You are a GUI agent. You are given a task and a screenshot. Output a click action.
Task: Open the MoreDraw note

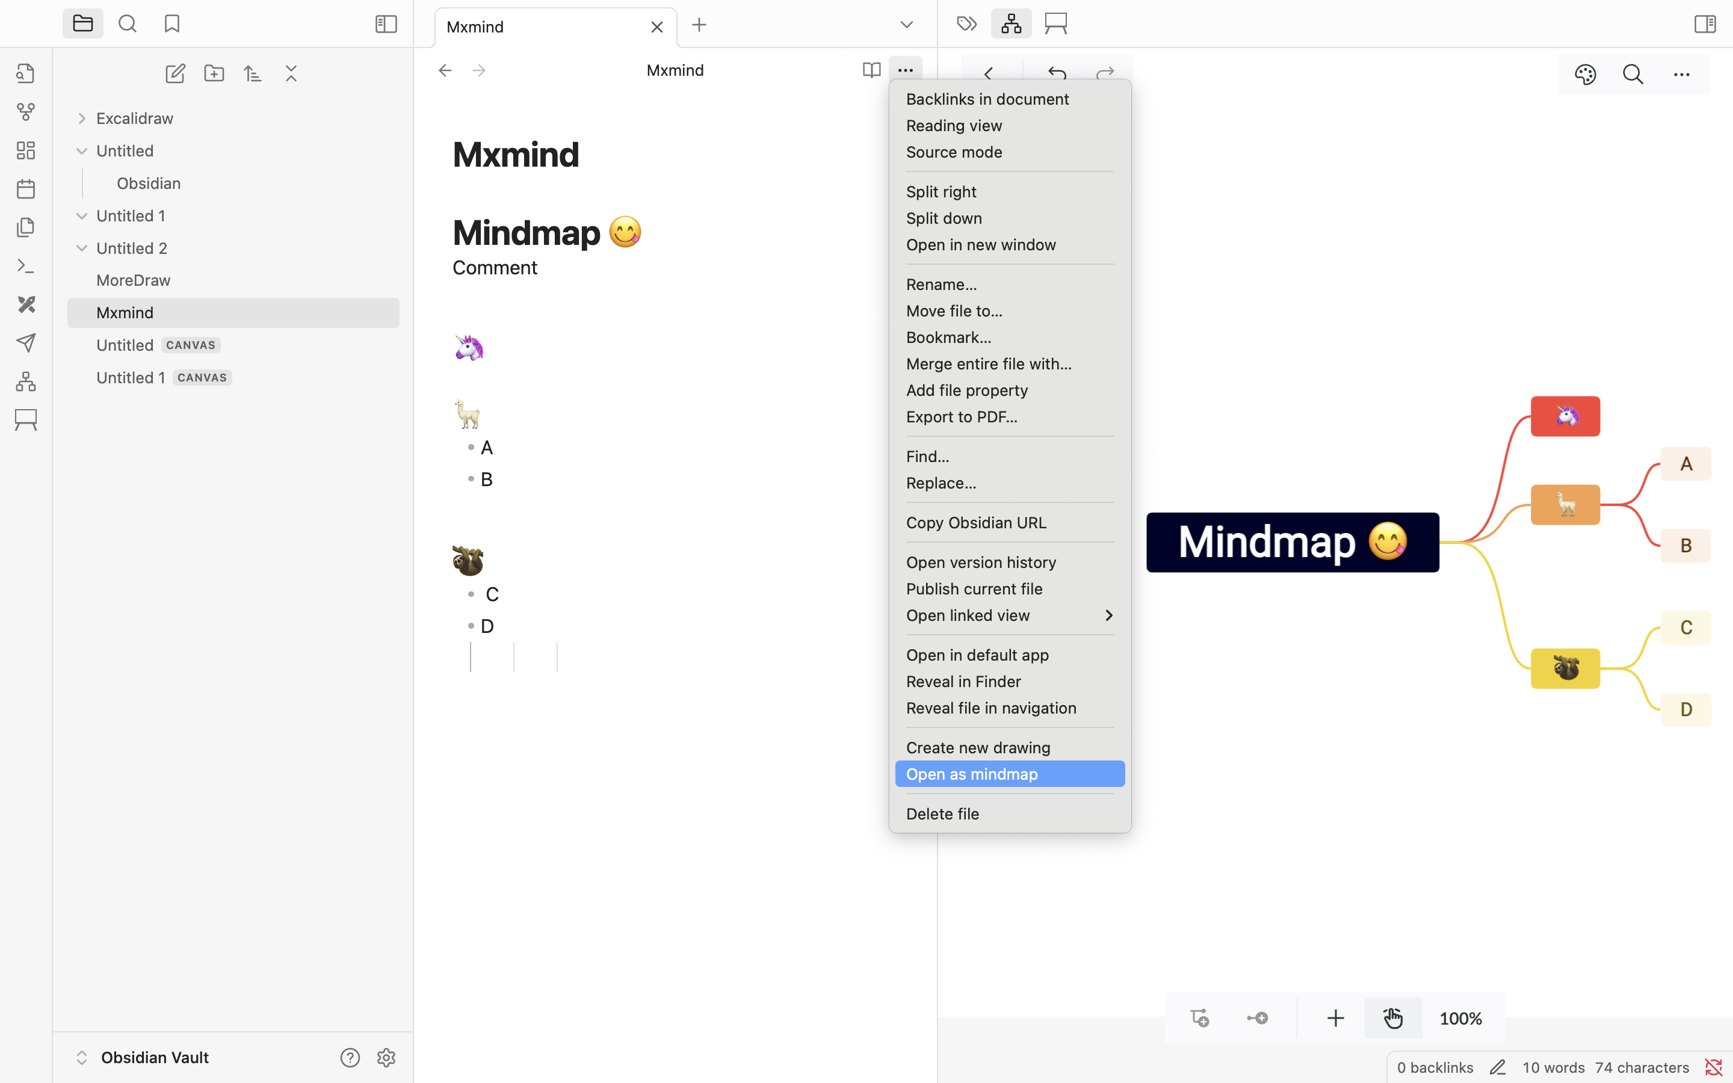(x=133, y=280)
